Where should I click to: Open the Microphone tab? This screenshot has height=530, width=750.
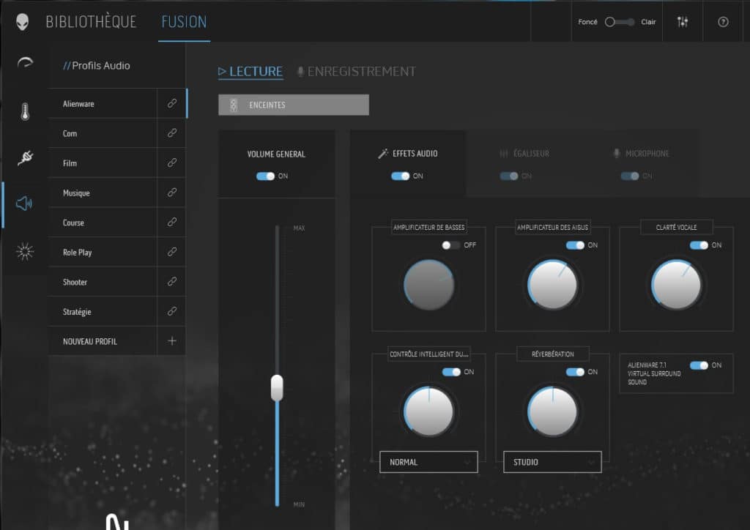coord(641,163)
